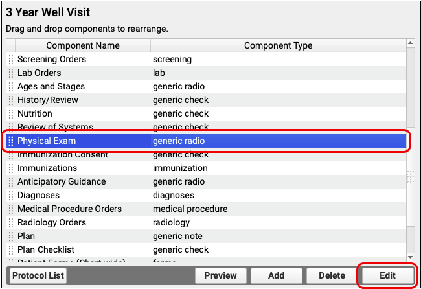Click the drag handle of Physical Exam row
421x289 pixels.
(x=11, y=141)
